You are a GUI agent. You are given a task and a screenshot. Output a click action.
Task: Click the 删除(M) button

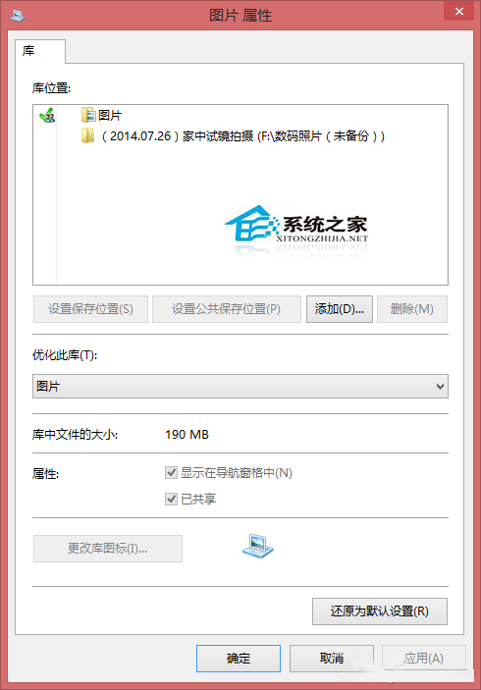tap(412, 309)
